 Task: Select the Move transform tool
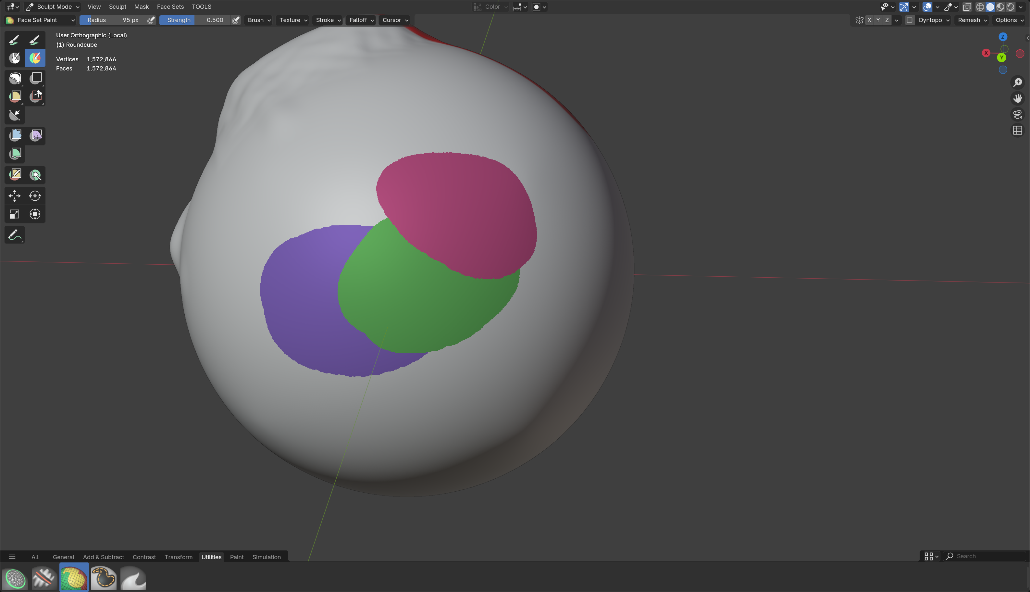click(15, 195)
